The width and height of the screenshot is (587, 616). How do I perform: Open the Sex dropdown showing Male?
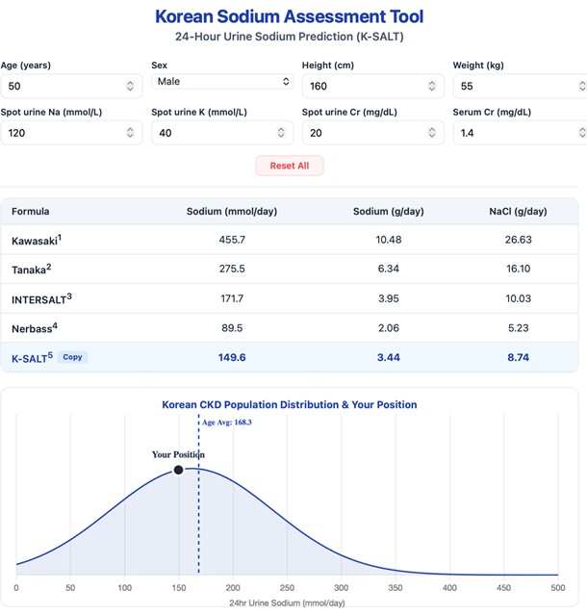tap(222, 81)
